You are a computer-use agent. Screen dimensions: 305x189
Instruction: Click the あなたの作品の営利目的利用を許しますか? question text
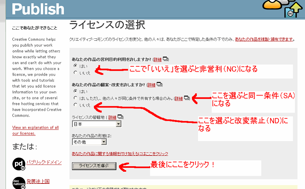coord(112,59)
